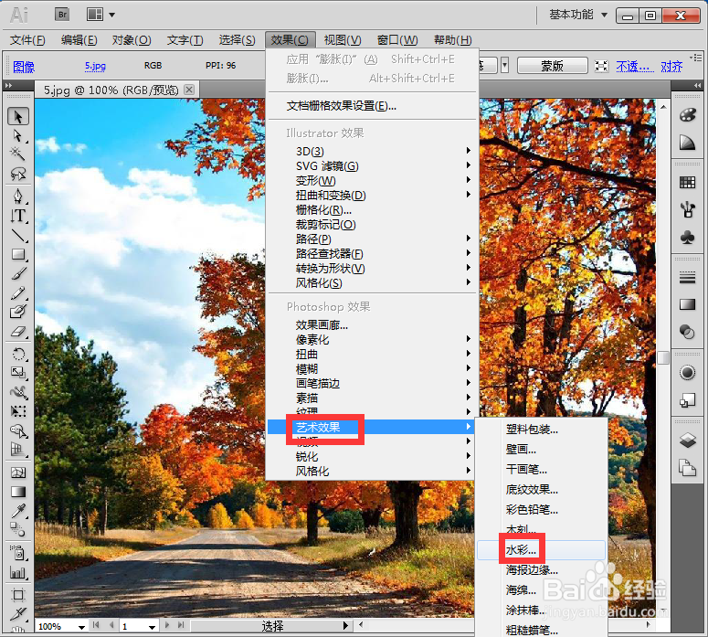The width and height of the screenshot is (708, 637).
Task: Select the Free Transform tool
Action: coord(18,411)
